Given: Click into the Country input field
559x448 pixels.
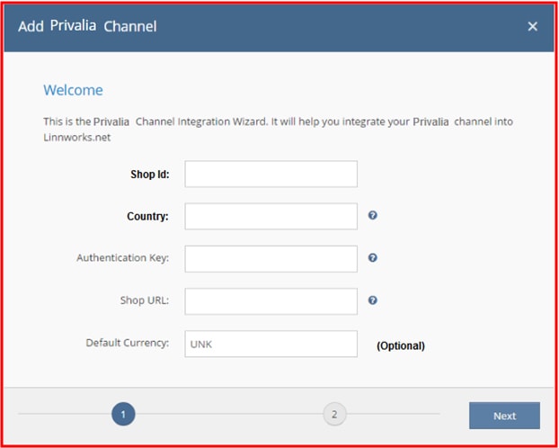Looking at the screenshot, I should tap(271, 216).
